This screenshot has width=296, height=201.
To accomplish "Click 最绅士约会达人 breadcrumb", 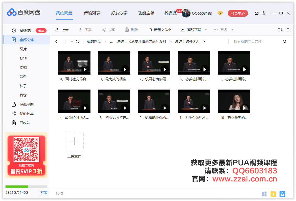I will tap(187, 41).
